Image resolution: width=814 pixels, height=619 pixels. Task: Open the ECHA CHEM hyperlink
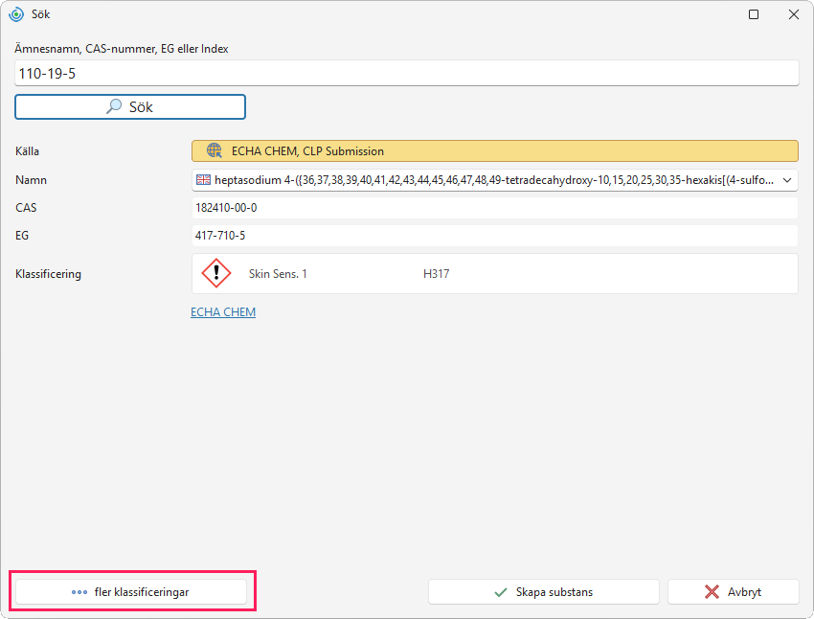(223, 312)
